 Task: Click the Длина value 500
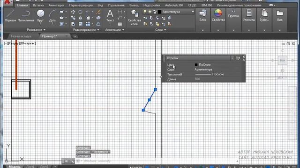197,79
